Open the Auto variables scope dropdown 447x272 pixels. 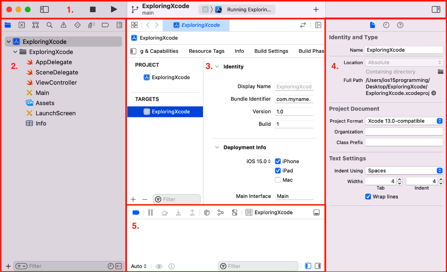click(x=139, y=266)
